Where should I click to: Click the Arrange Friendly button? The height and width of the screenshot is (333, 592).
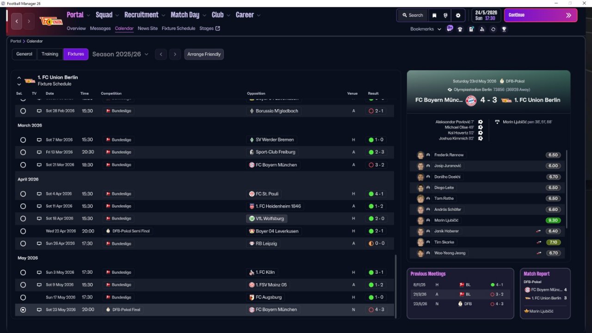coord(204,55)
